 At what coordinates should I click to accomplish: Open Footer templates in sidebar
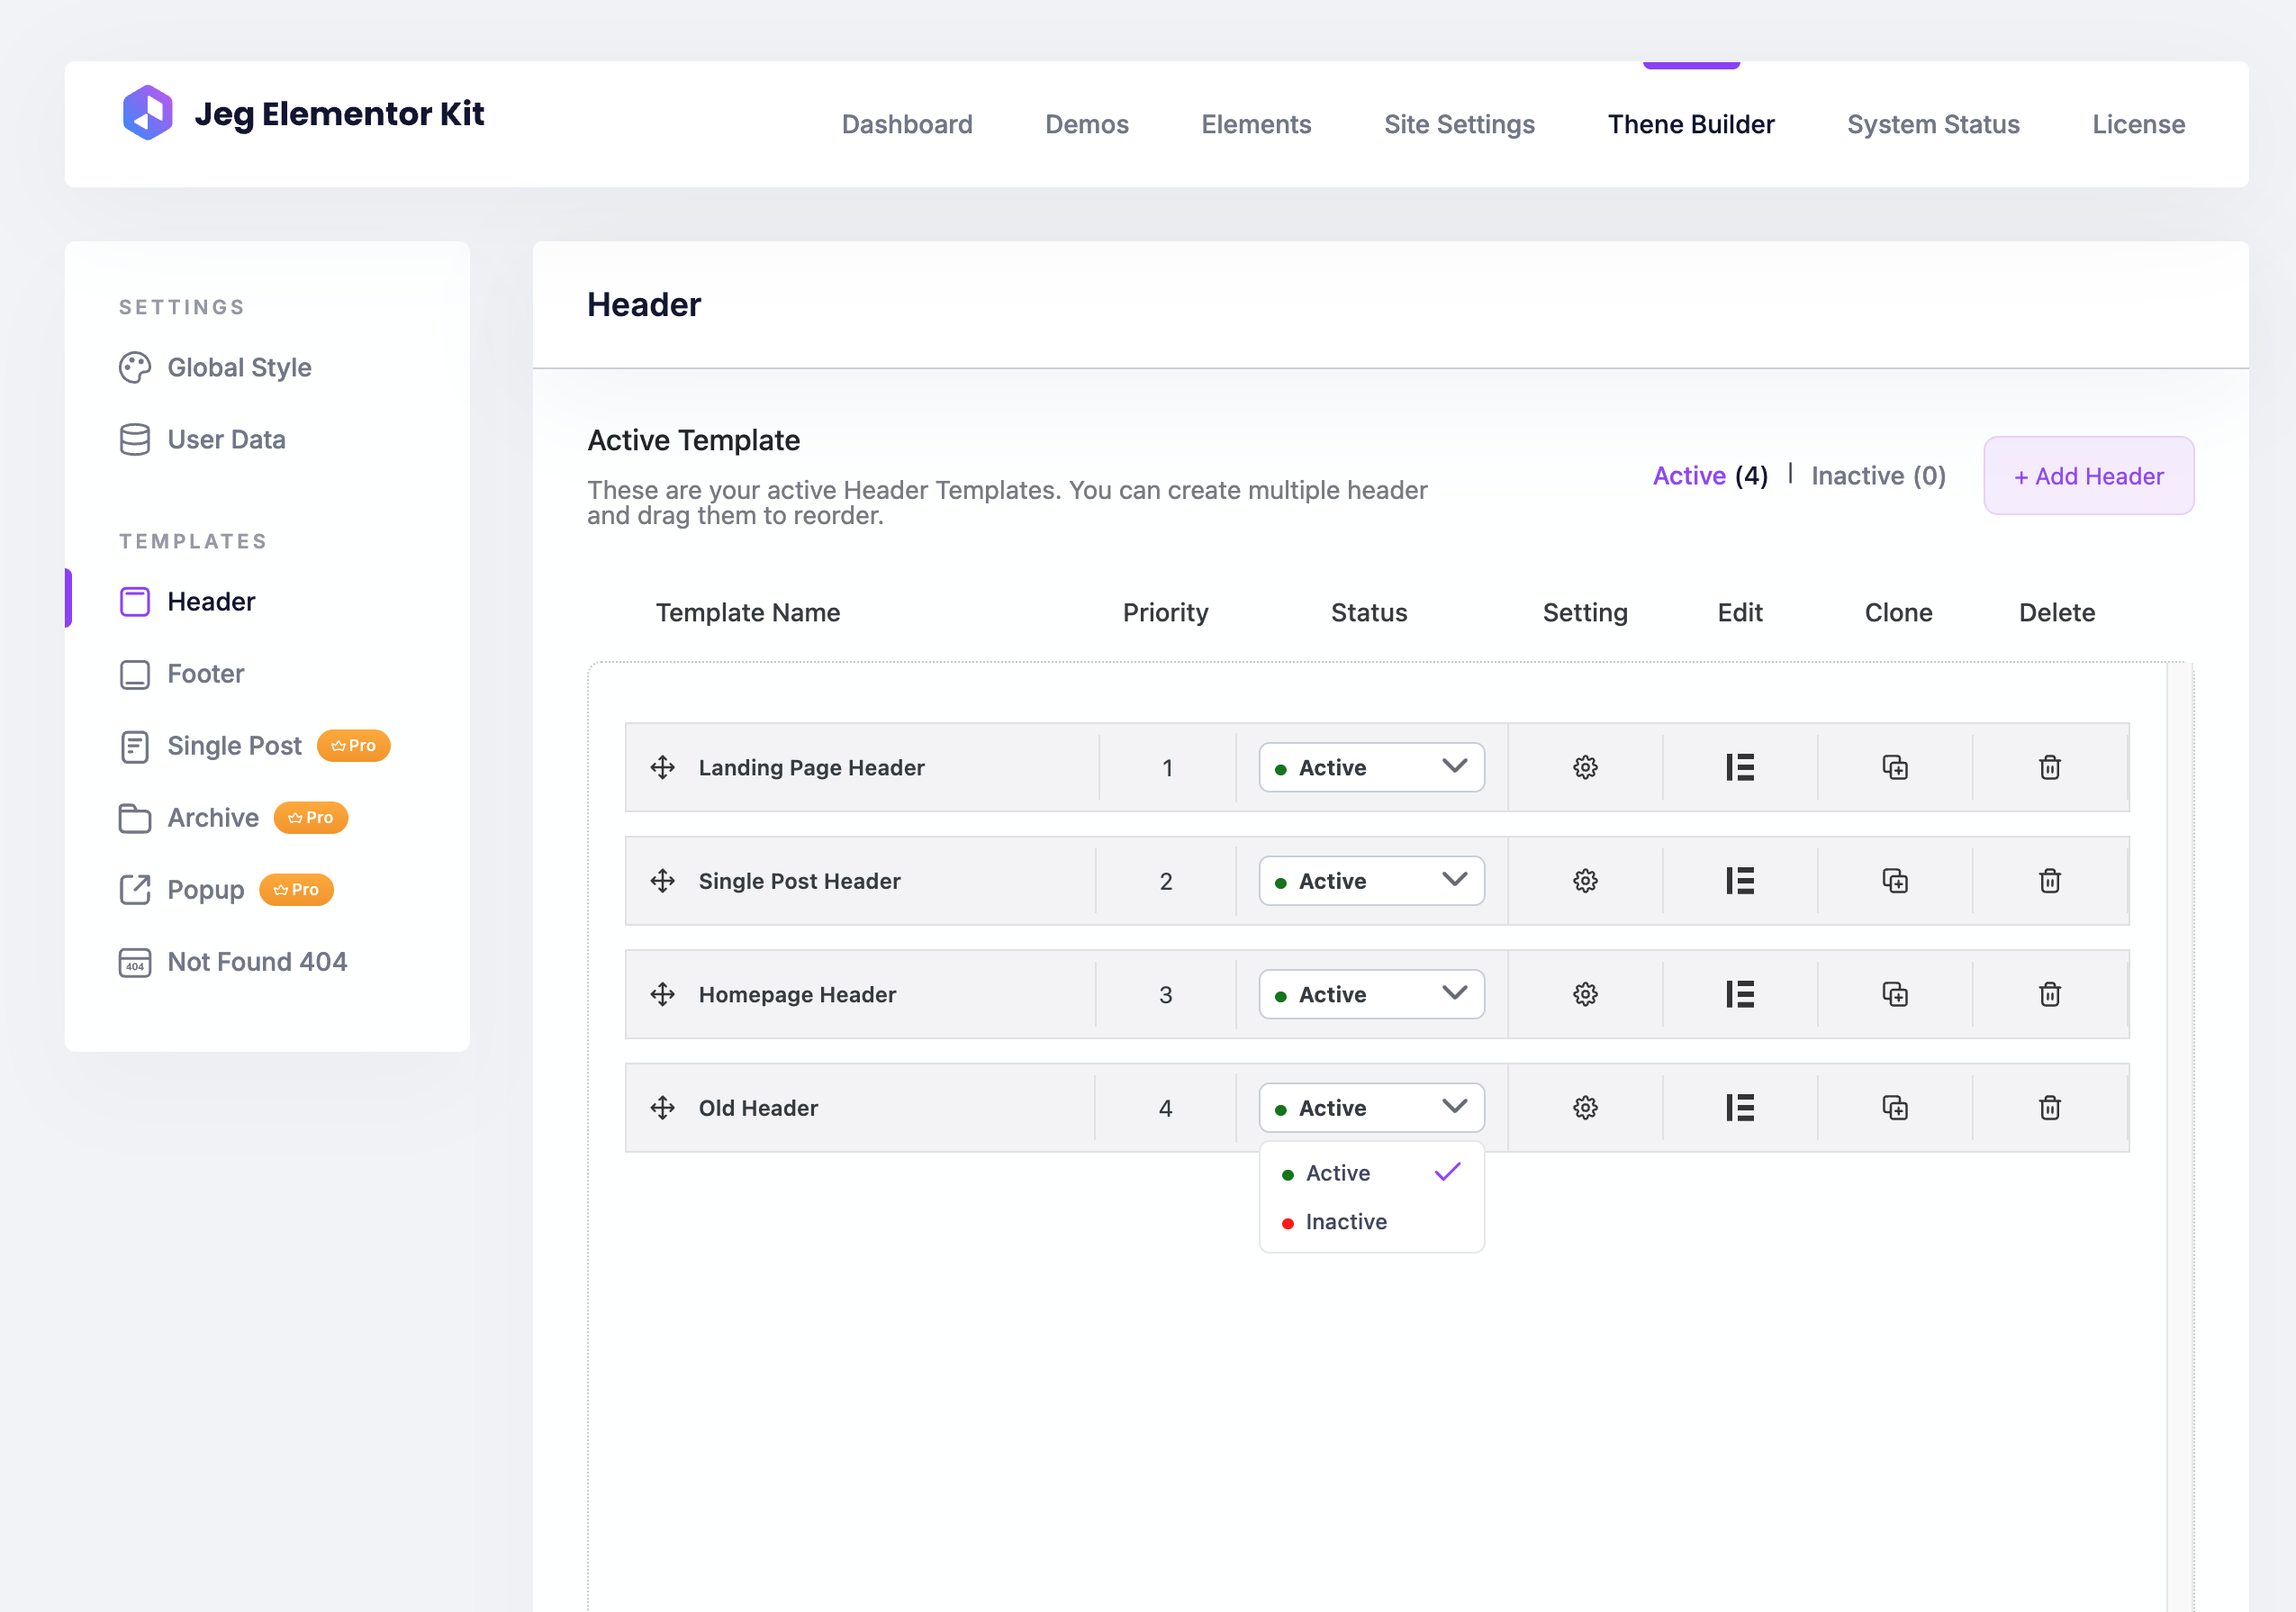tap(205, 674)
